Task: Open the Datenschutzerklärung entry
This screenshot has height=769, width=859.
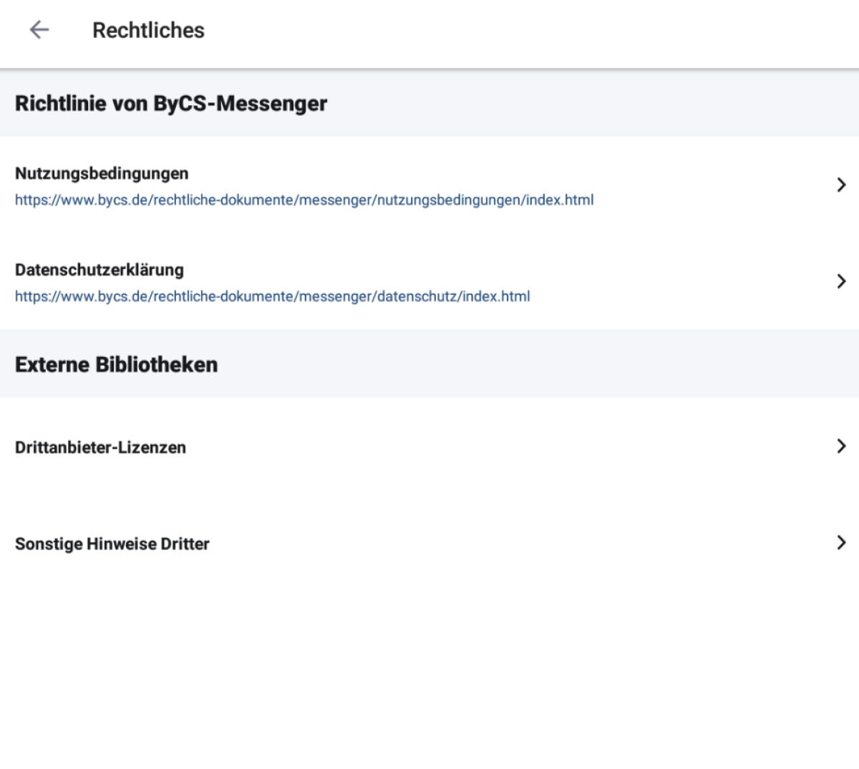Action: (x=429, y=282)
